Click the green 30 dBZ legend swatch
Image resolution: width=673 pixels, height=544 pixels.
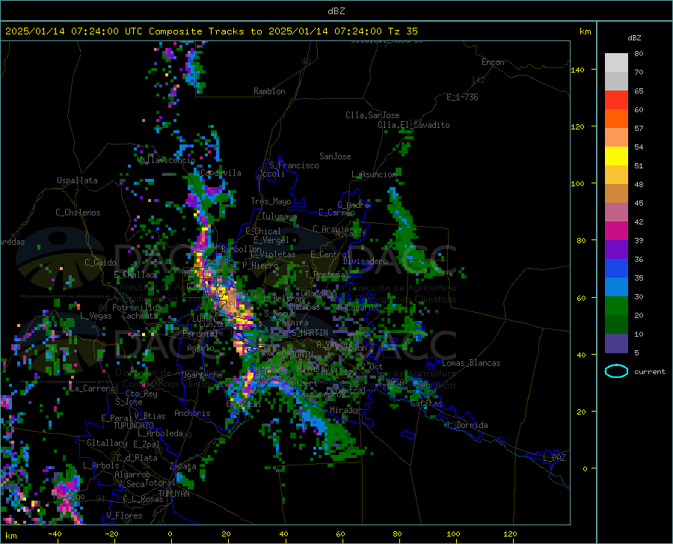[616, 306]
